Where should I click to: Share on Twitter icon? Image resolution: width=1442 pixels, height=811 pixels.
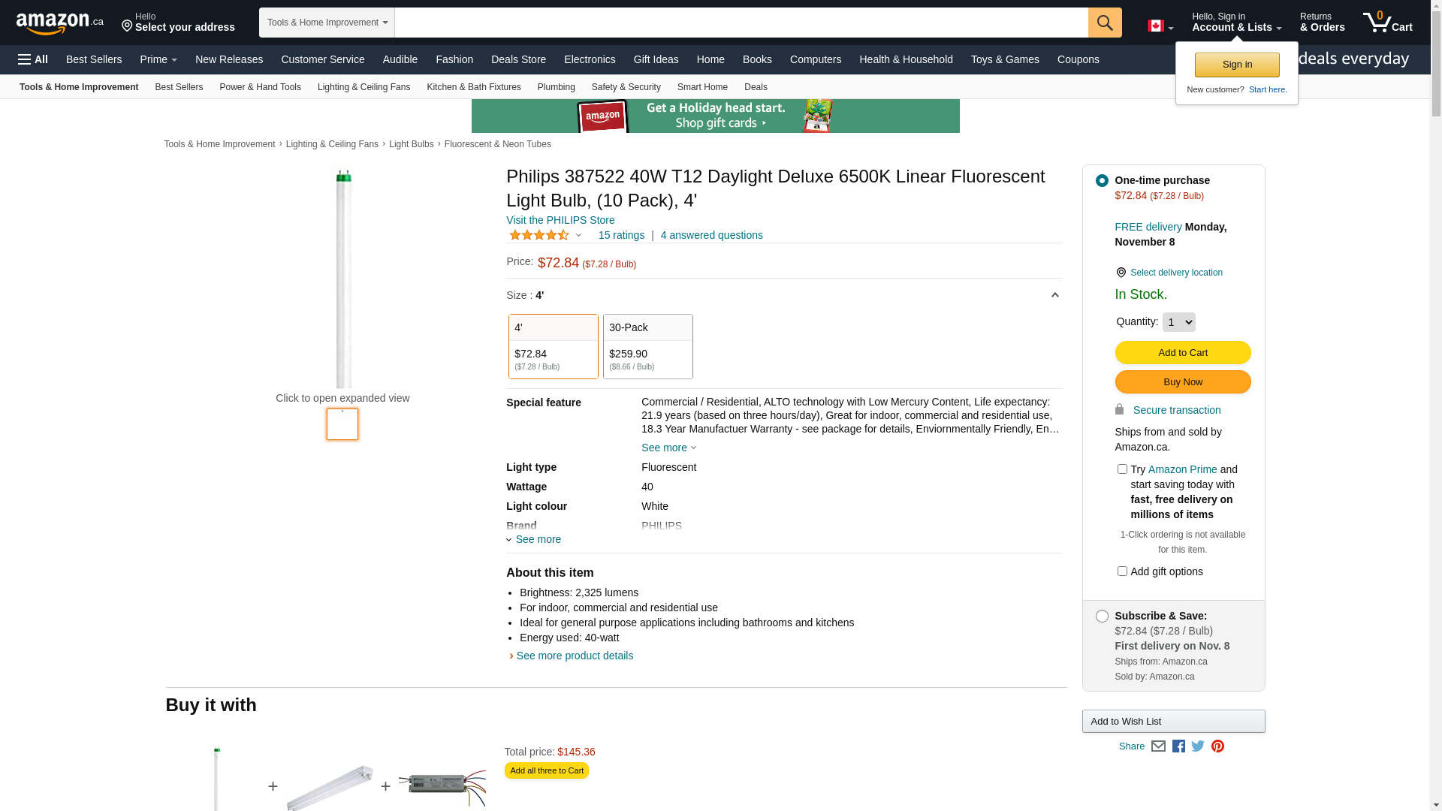[x=1198, y=746]
